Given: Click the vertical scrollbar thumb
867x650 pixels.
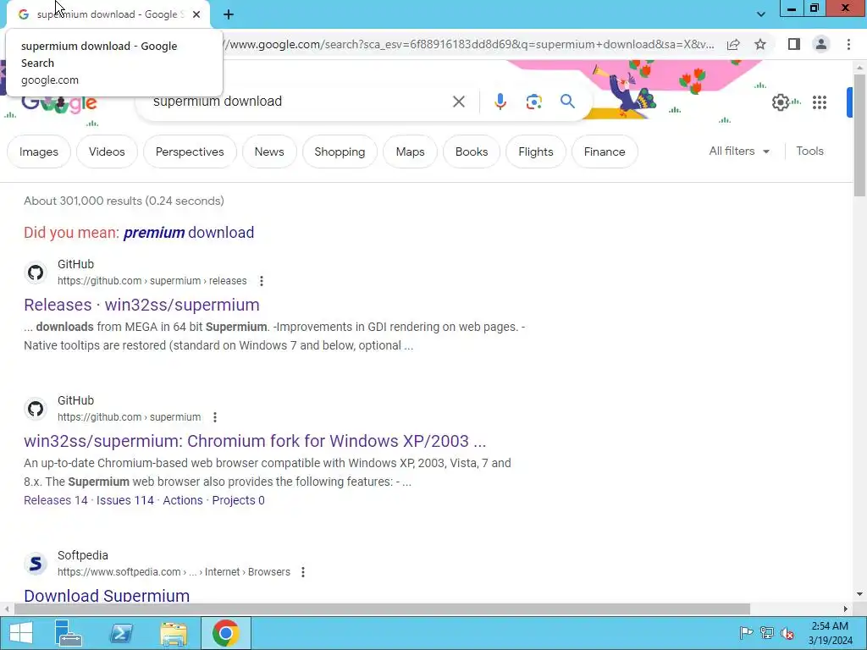Looking at the screenshot, I should pos(860,135).
